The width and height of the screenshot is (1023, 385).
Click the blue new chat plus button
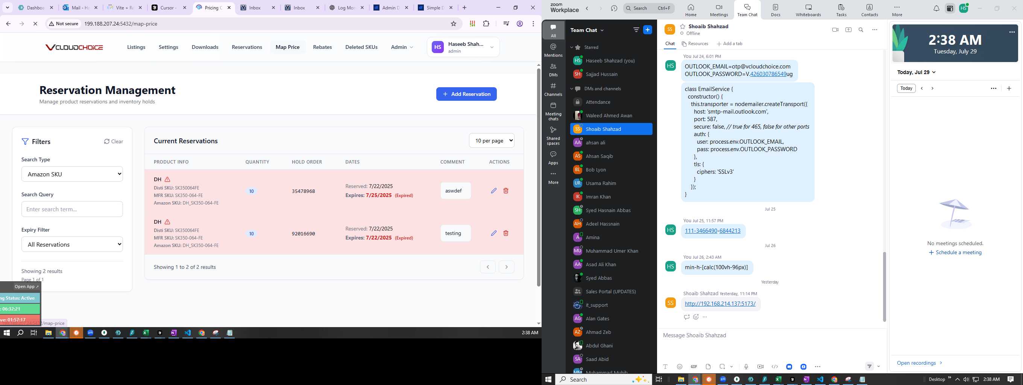tap(647, 30)
